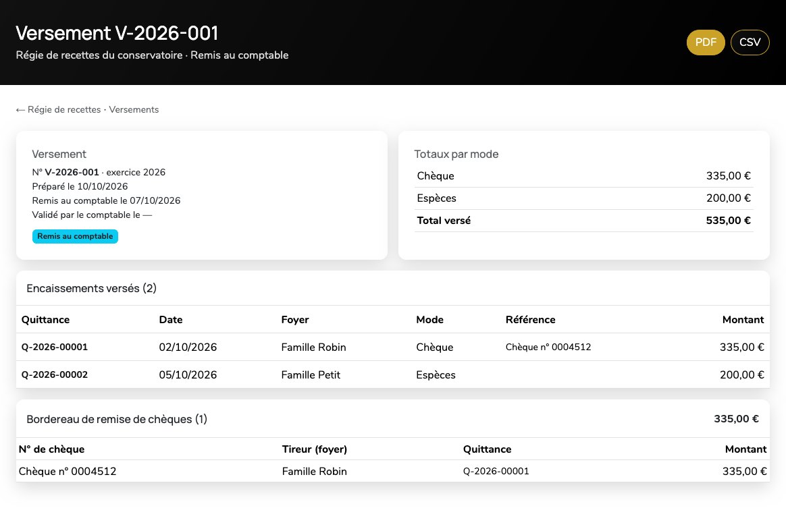The image size is (786, 531).
Task: Download the CSV export
Action: (750, 43)
